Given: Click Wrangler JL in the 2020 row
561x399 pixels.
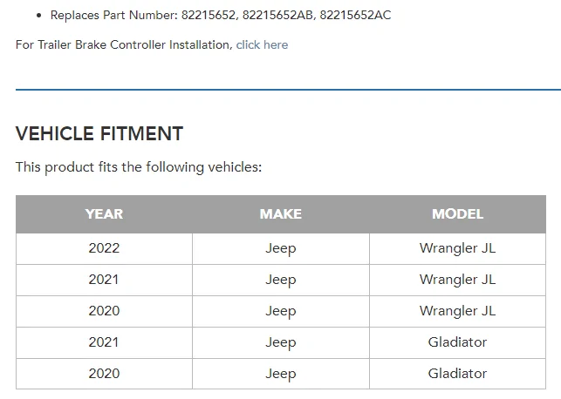Looking at the screenshot, I should pos(457,311).
